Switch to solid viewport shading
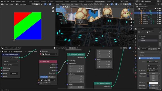162x91 pixels. [126, 4]
